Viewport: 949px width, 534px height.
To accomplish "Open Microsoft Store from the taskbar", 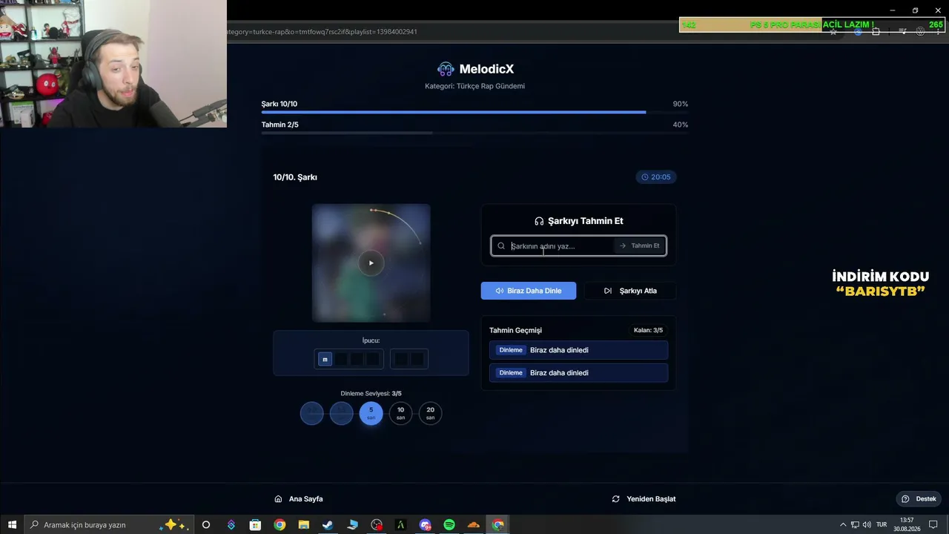I will click(255, 525).
